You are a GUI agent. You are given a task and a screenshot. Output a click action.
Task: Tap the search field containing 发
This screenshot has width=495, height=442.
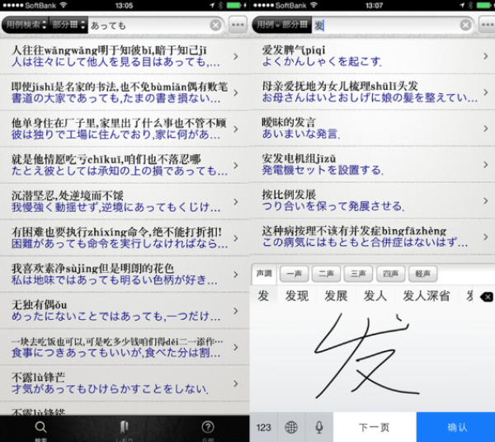[385, 25]
